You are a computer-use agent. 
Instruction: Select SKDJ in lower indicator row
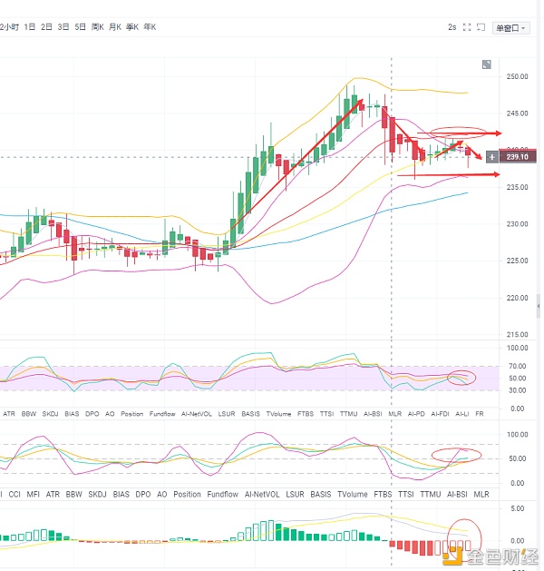point(97,495)
